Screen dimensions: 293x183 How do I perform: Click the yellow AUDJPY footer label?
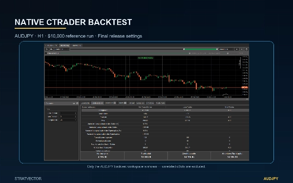coord(271,179)
